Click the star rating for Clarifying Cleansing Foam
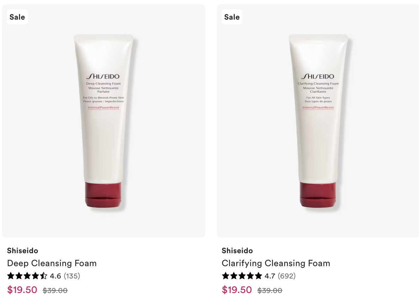 [242, 276]
